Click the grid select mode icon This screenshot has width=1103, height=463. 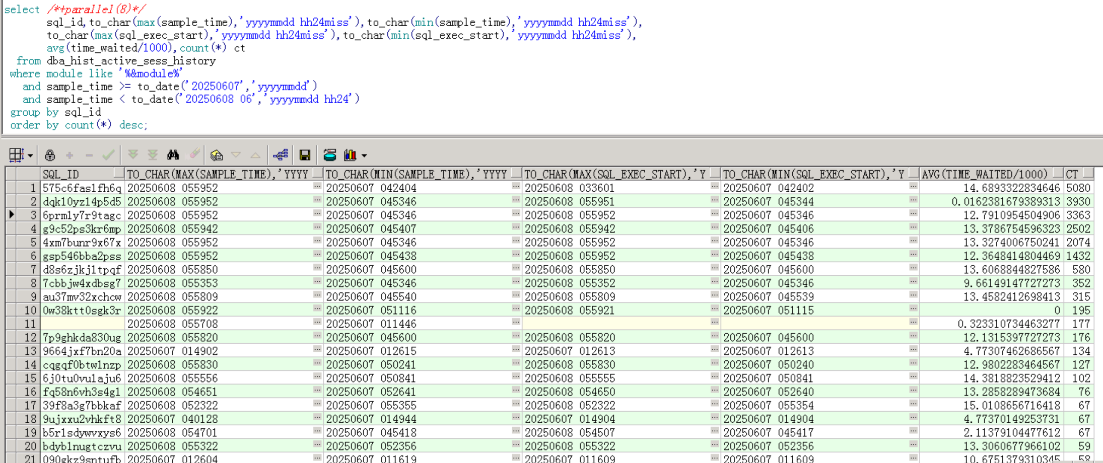16,155
